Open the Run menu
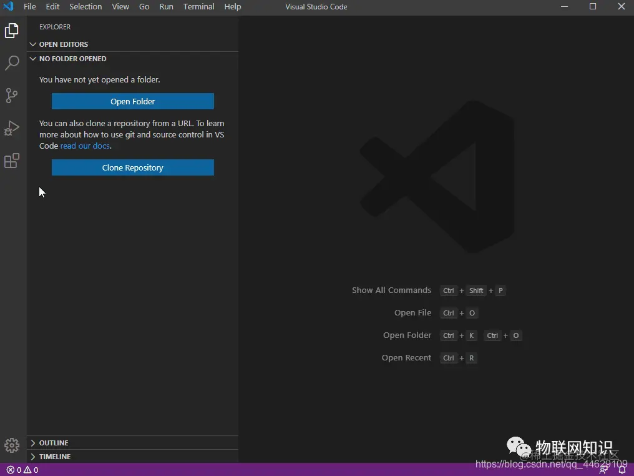The width and height of the screenshot is (634, 476). (166, 6)
